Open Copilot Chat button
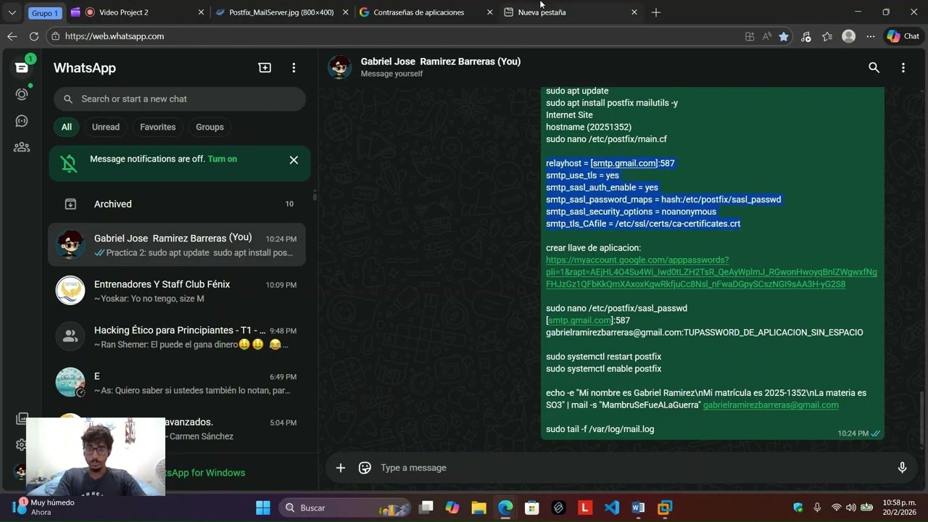This screenshot has height=522, width=928. 903,36
